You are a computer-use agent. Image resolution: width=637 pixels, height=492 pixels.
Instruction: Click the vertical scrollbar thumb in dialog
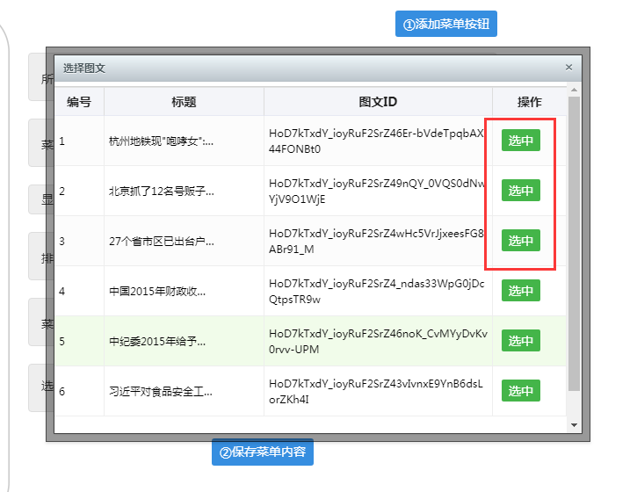(x=575, y=246)
